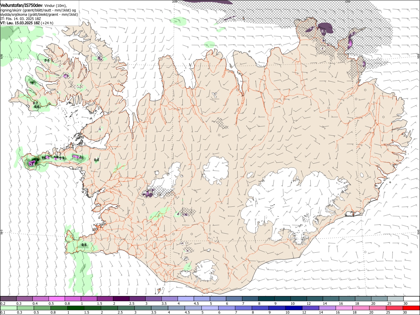Click the '0.7' precipitation label on the map
Screen dimensions: 420x315
(35, 103)
